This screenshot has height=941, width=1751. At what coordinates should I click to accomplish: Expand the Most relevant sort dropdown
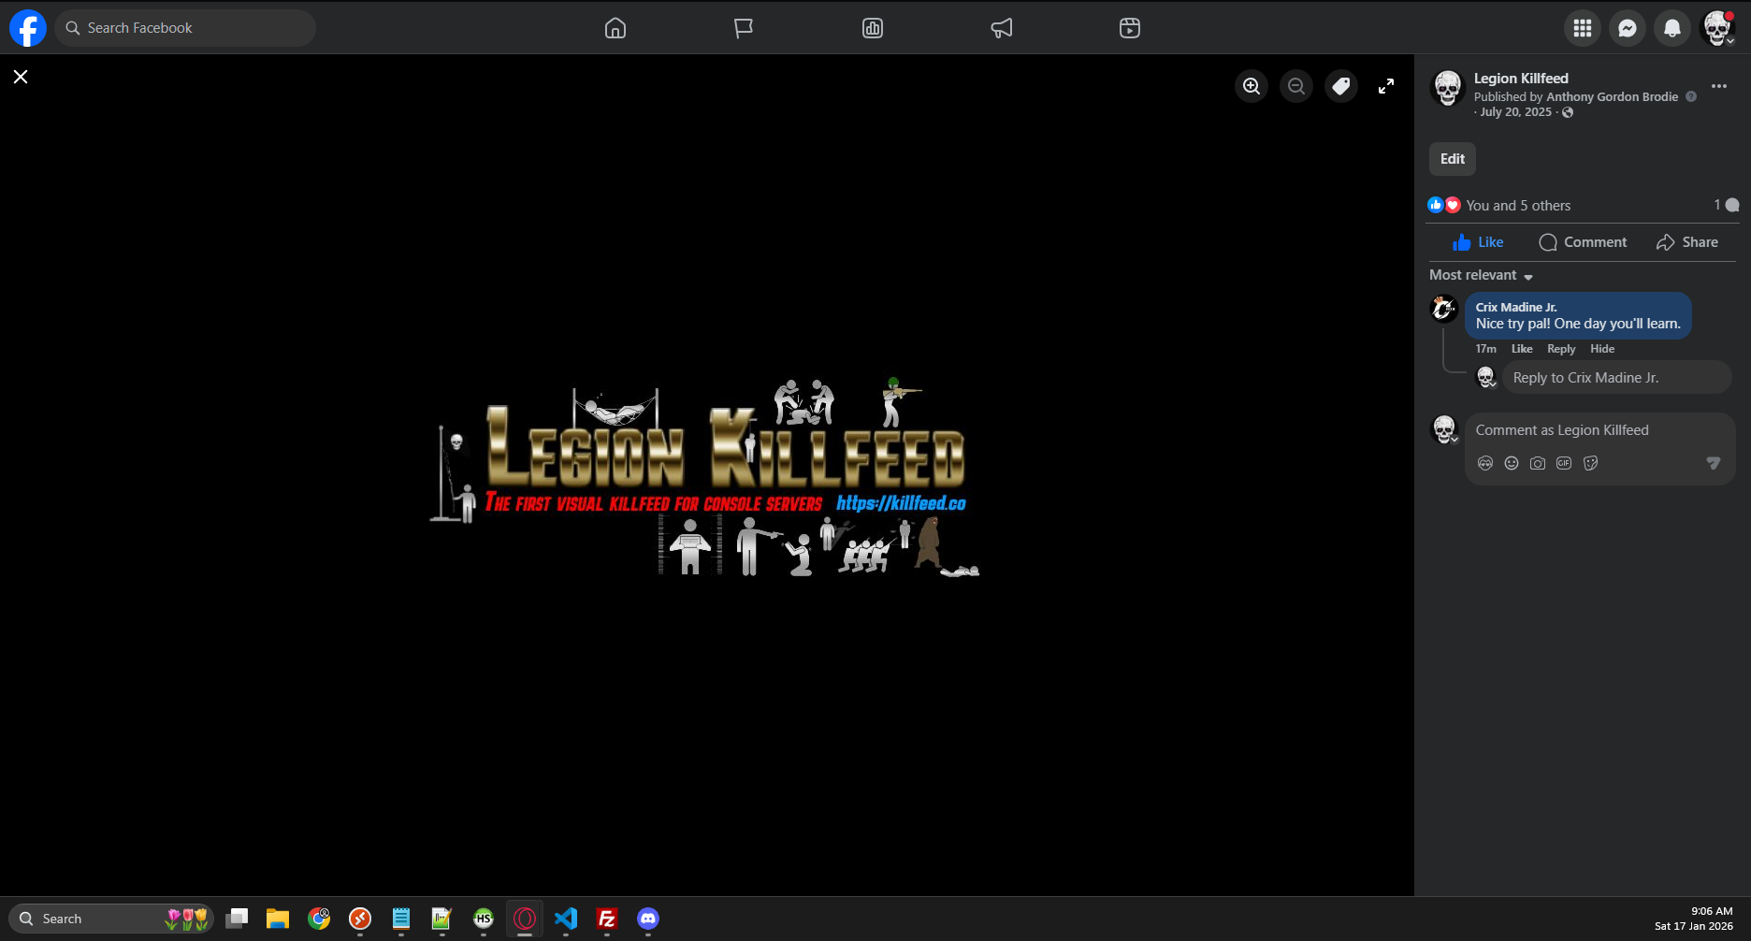(1482, 275)
